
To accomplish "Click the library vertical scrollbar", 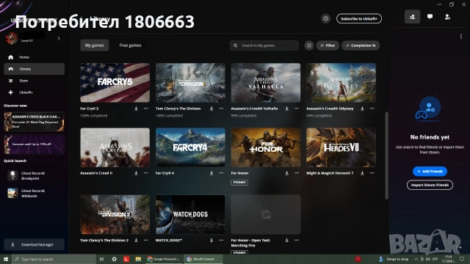I will tap(387, 155).
